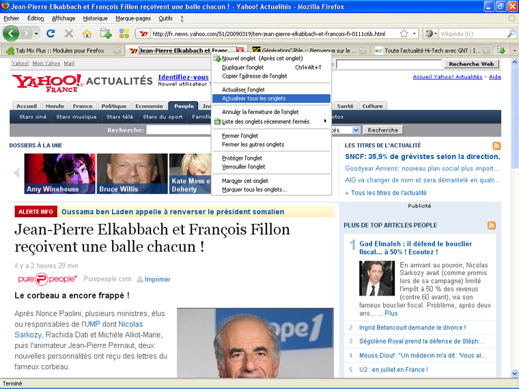Close the Tab Mix Plus tab

point(117,51)
